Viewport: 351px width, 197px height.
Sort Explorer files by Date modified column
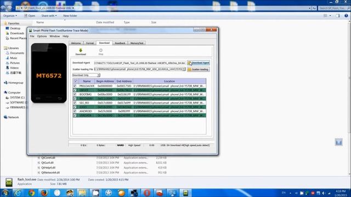point(105,22)
